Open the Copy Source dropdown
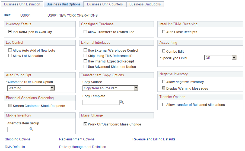The width and height of the screenshot is (245, 151). 110,88
